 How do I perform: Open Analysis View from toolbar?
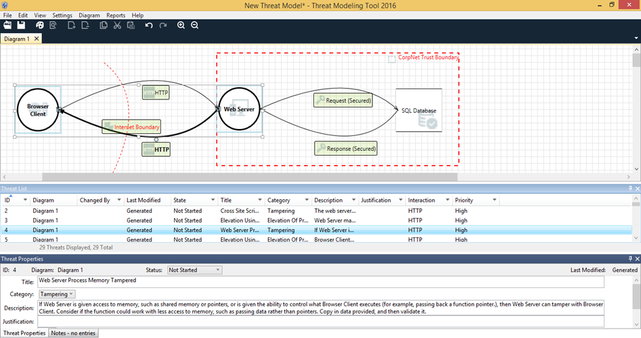click(53, 25)
